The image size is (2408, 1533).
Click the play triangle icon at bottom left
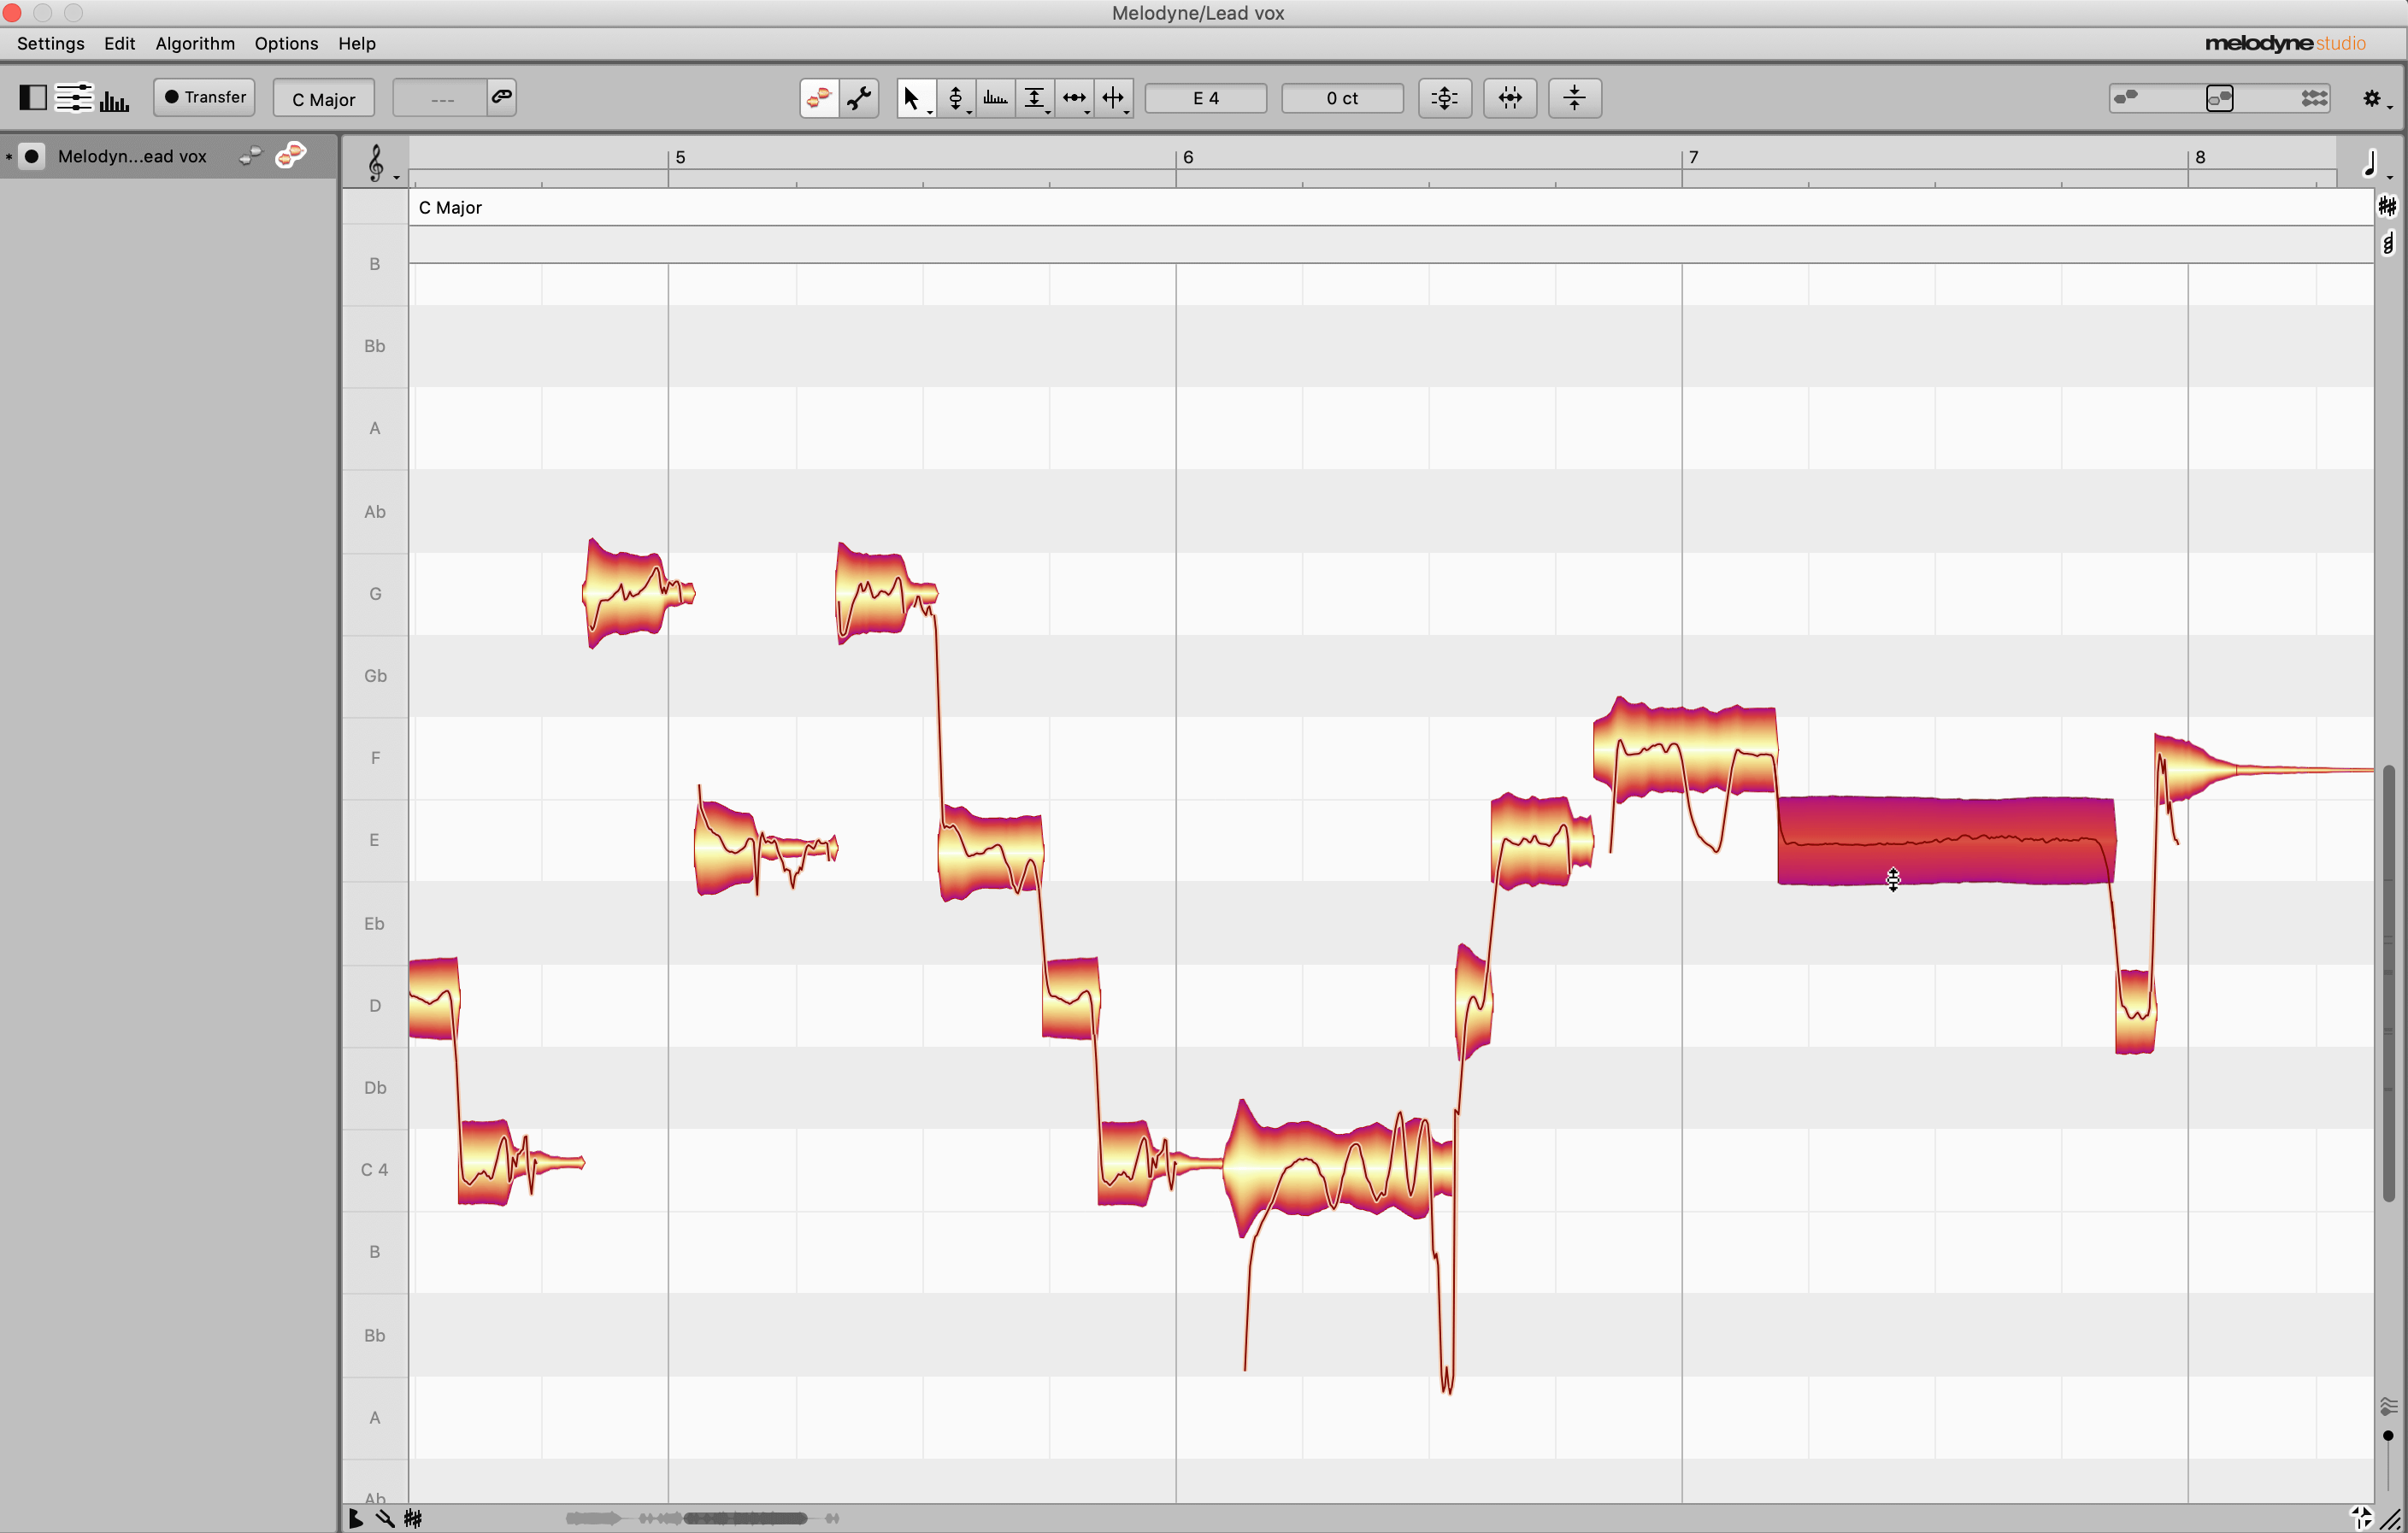click(355, 1518)
